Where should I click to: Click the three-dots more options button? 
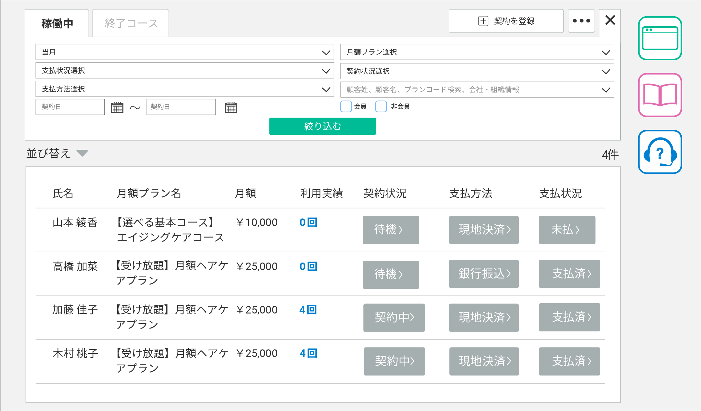pos(581,21)
